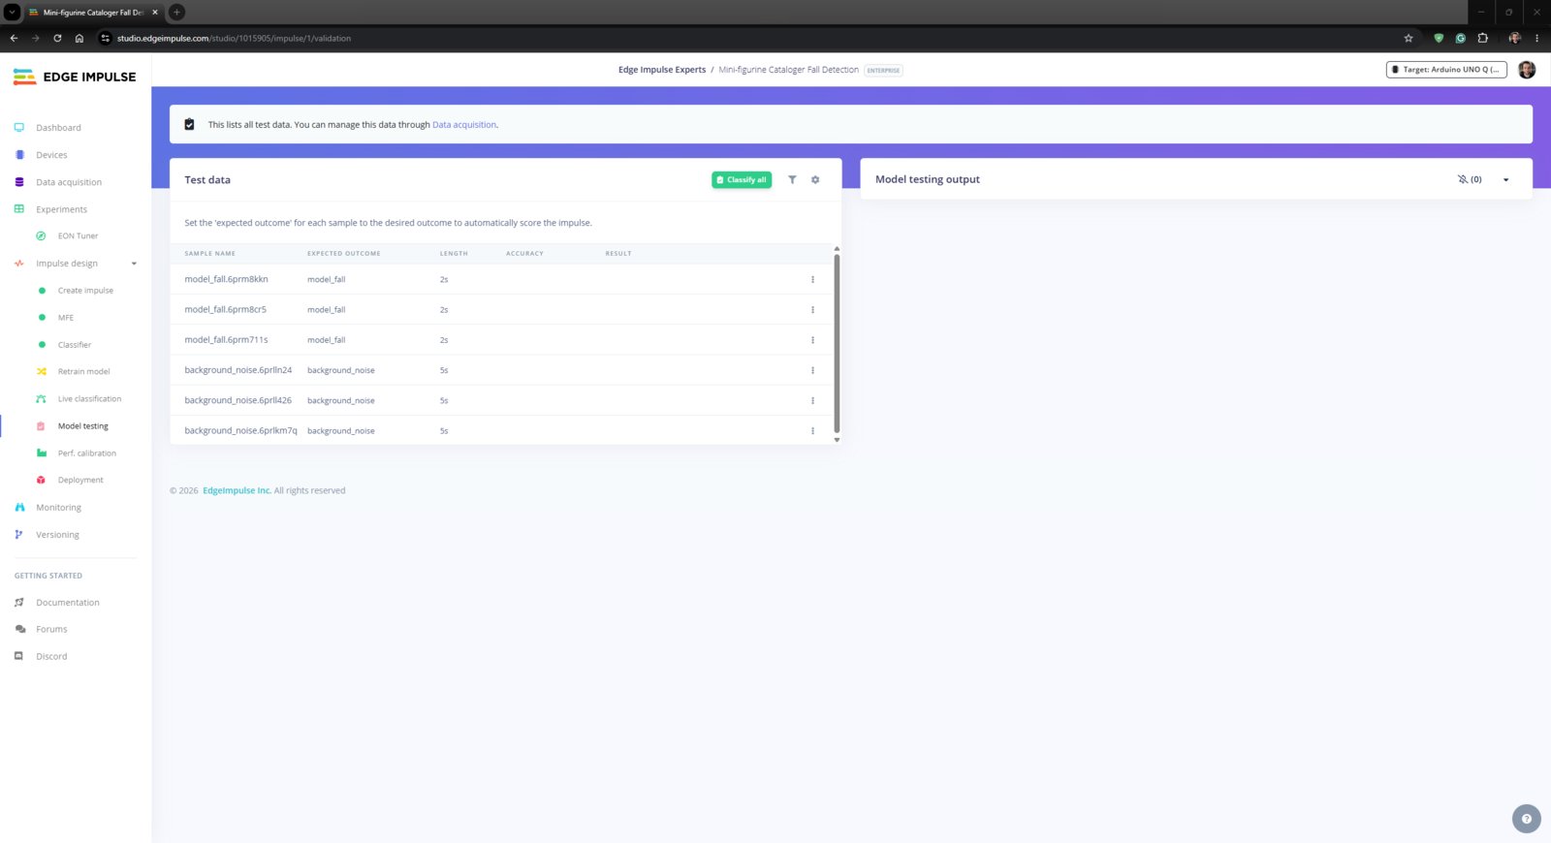This screenshot has width=1551, height=843.
Task: Open Documentation icon in sidebar
Action: [x=19, y=603]
